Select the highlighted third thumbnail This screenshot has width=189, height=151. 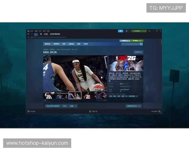tap(75, 95)
